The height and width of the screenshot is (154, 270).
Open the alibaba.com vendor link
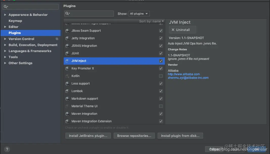coord(184,74)
